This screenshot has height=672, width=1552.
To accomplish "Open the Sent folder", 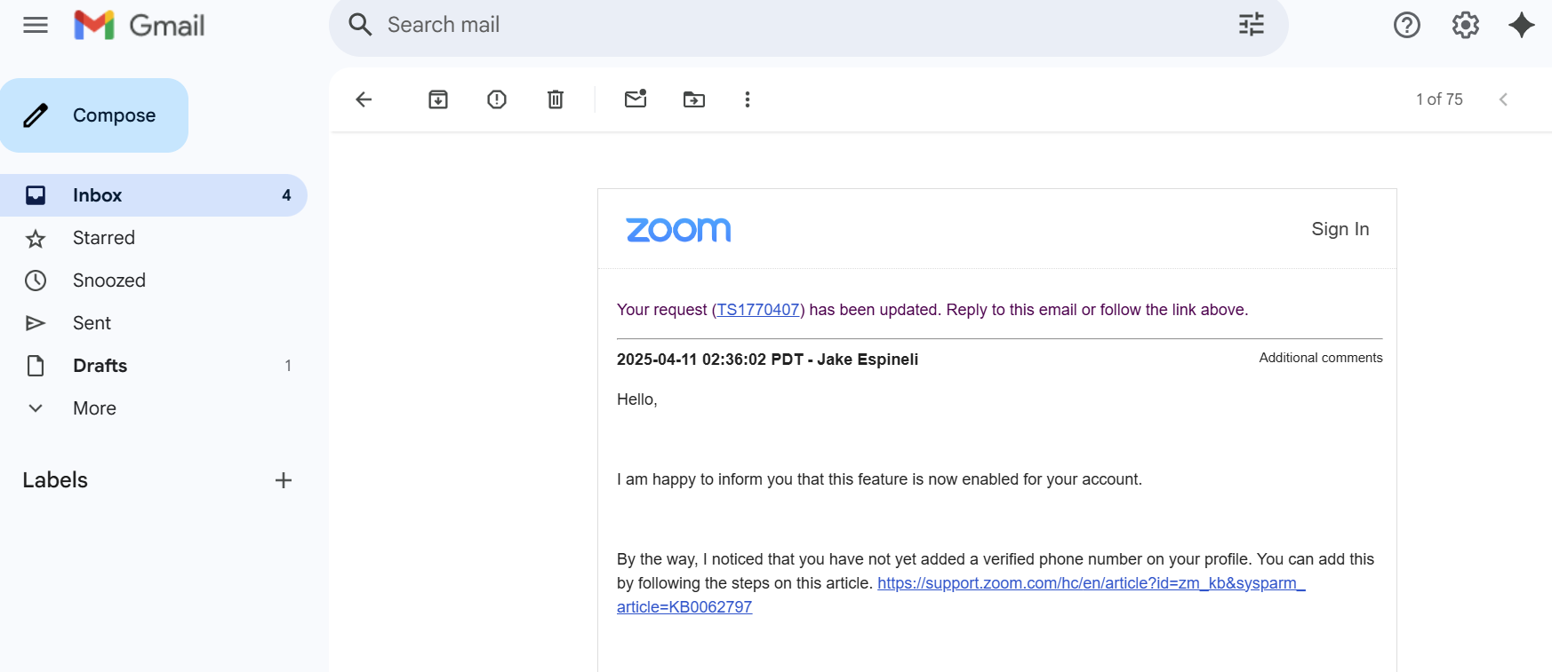I will tap(92, 323).
